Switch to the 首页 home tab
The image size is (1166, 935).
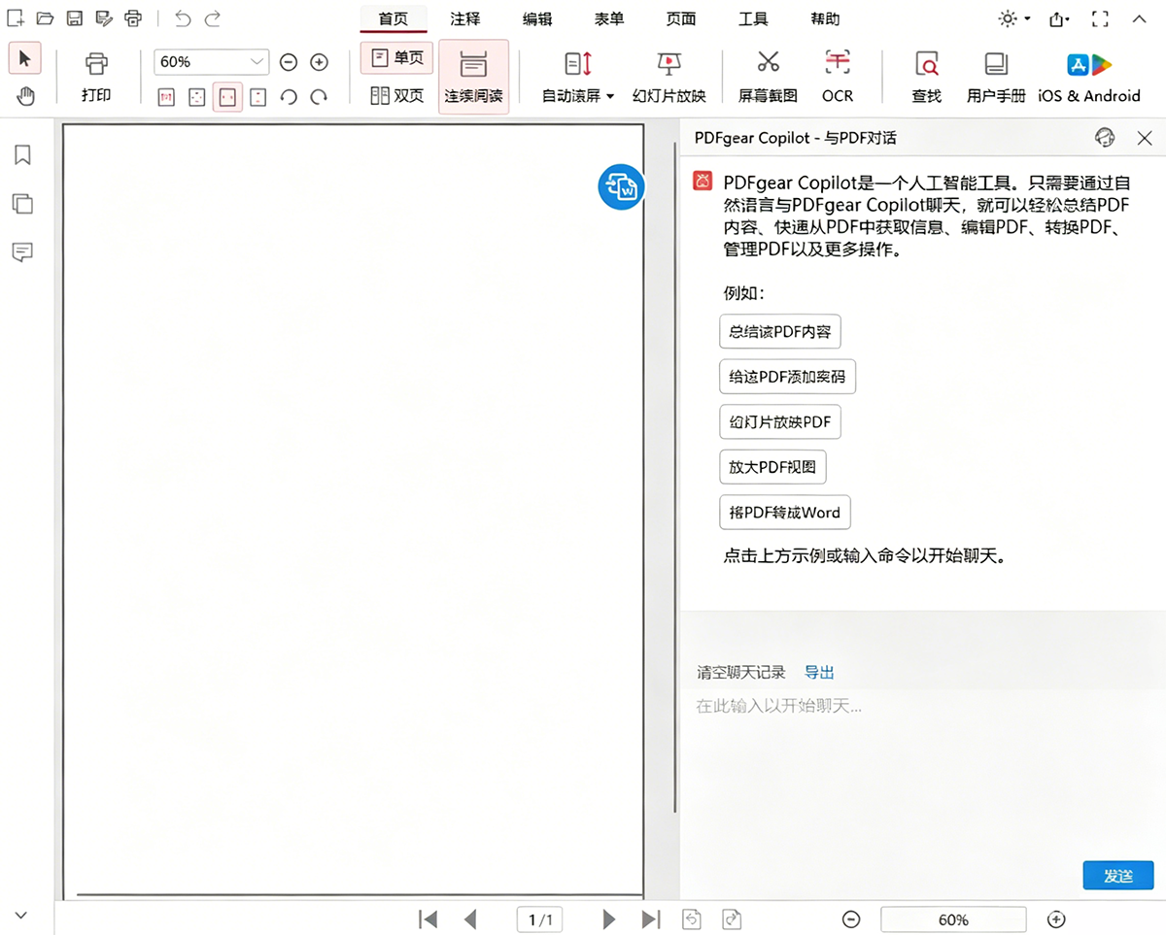pos(394,18)
